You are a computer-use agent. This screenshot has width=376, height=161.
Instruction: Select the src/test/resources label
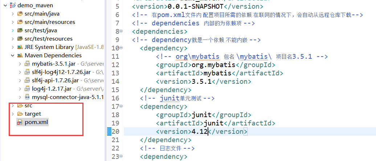(48, 39)
